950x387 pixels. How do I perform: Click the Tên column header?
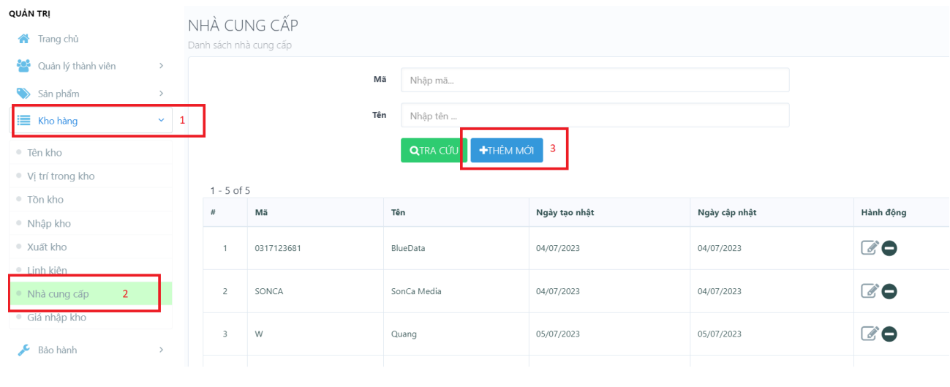tap(399, 212)
